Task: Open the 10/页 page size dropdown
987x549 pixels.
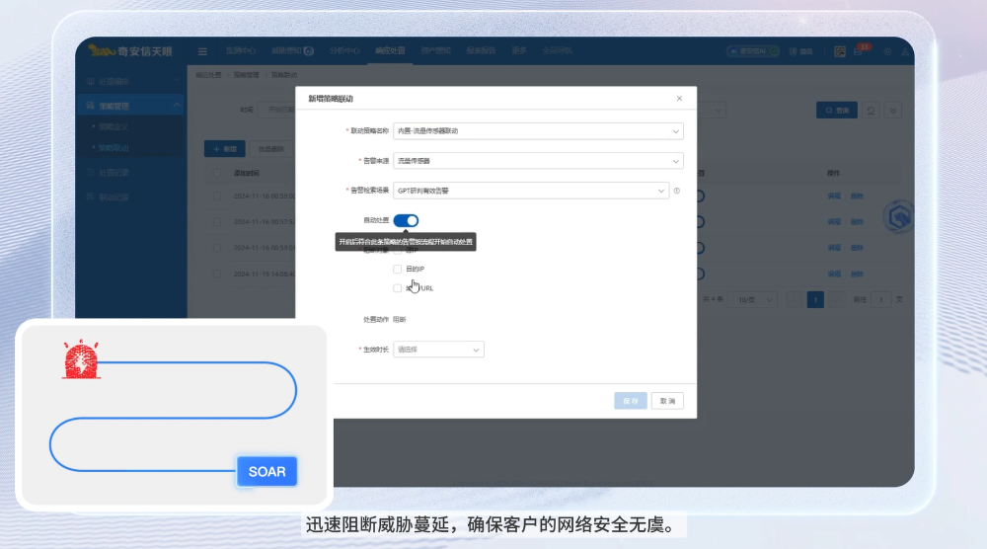Action: click(x=753, y=300)
